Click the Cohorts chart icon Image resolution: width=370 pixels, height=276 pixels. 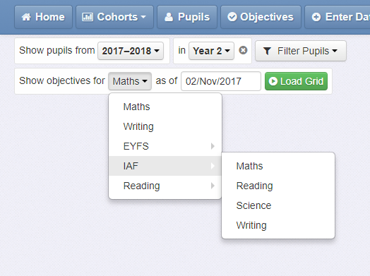pos(88,17)
